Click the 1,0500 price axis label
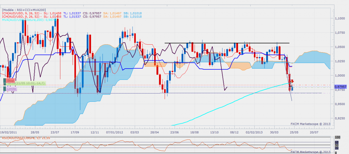 pos(340,47)
